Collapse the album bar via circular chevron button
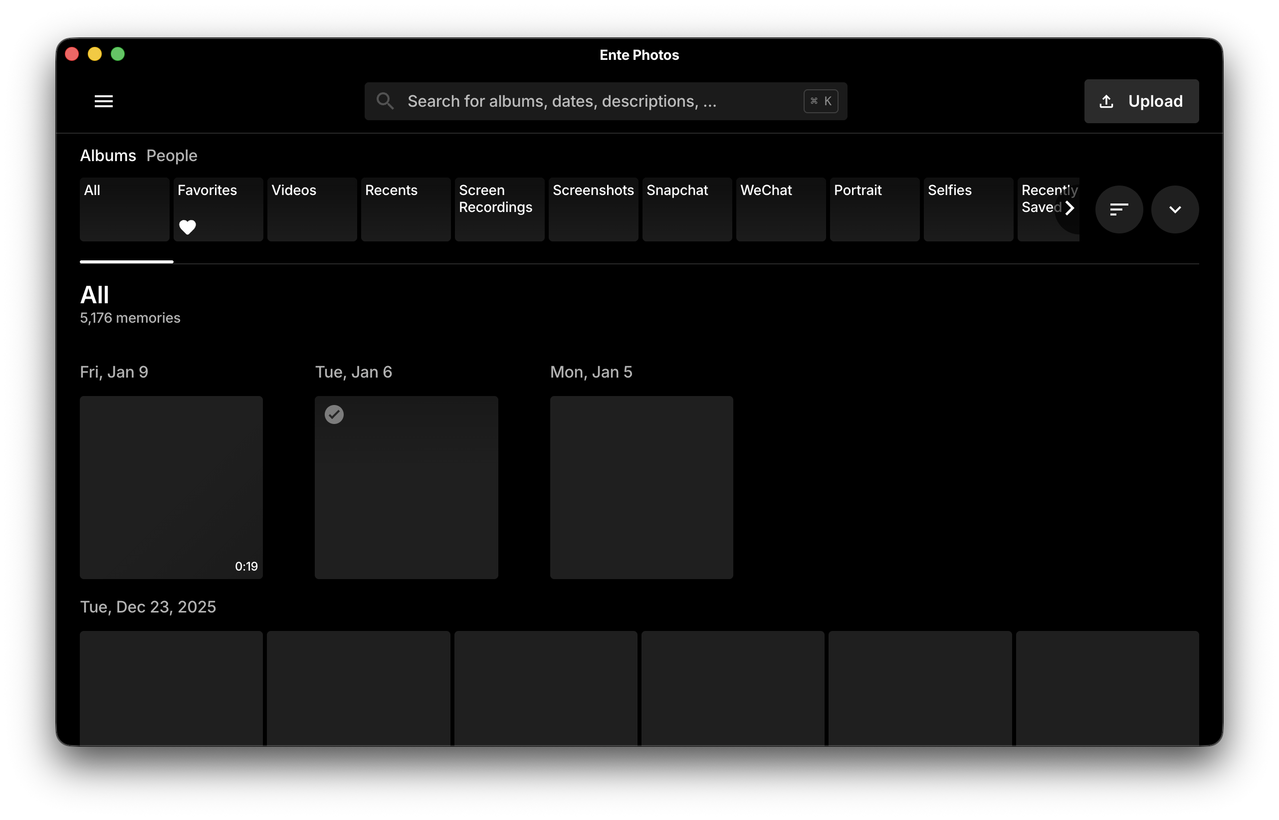 click(x=1175, y=209)
